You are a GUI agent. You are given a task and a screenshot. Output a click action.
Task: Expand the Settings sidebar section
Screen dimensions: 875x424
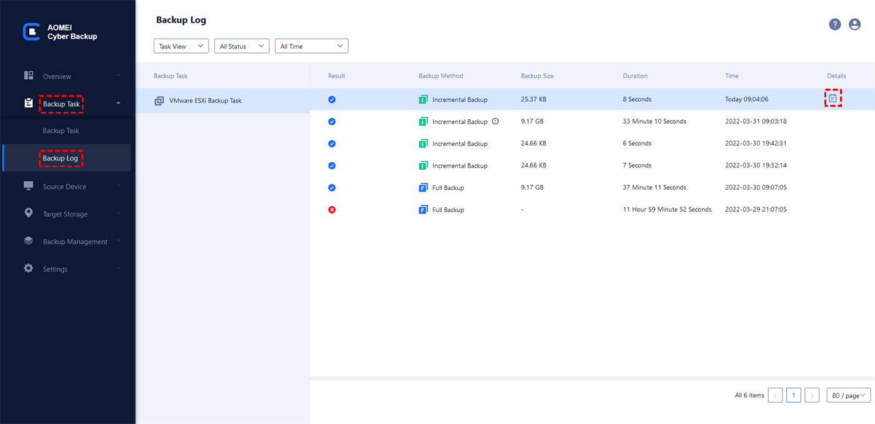pos(55,269)
